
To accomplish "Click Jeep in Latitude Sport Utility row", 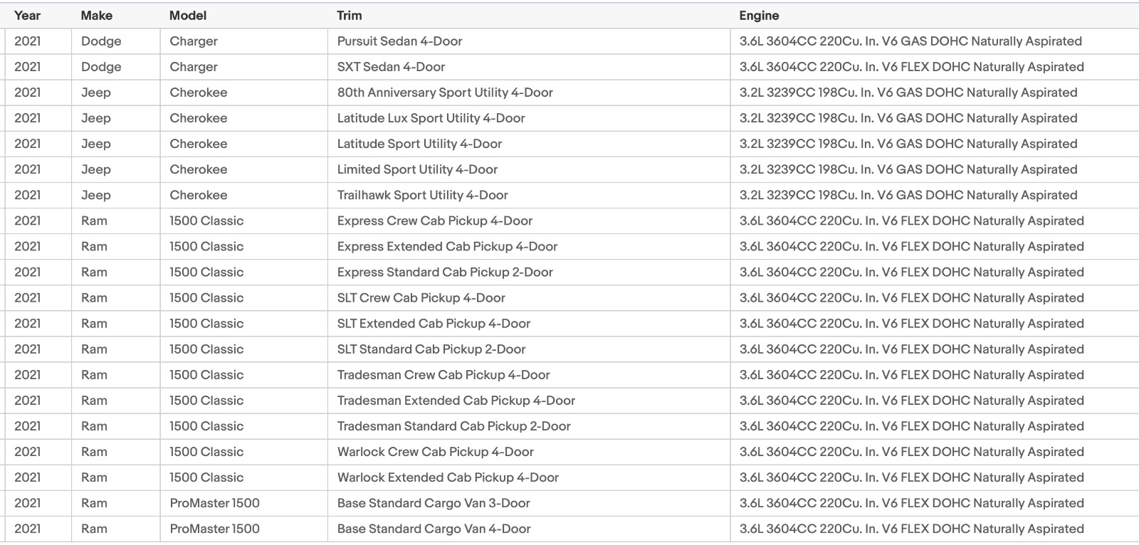I will pos(96,144).
